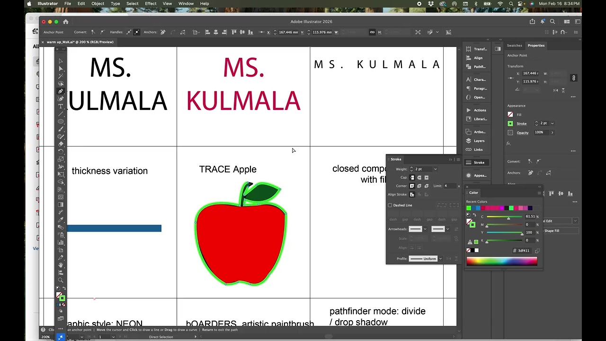Select the Magic Wand tool
The image size is (606, 341).
[61, 76]
